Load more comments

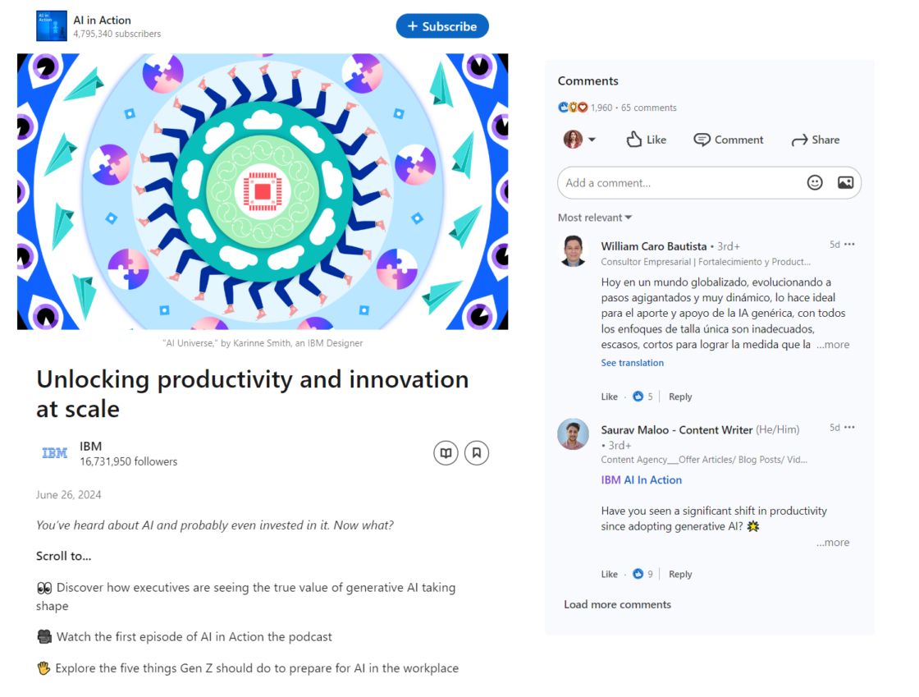[x=617, y=603]
